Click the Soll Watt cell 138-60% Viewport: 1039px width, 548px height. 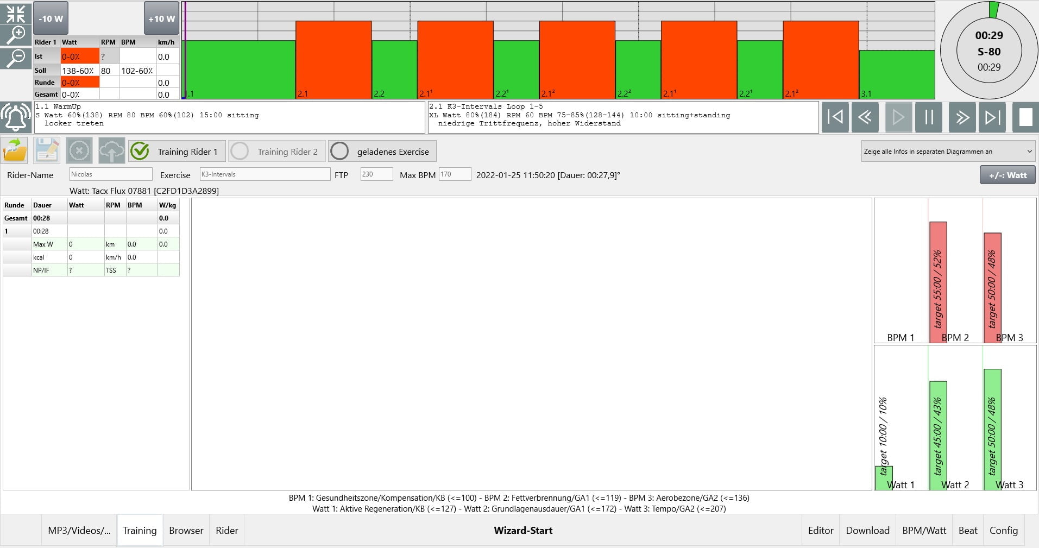(x=80, y=71)
